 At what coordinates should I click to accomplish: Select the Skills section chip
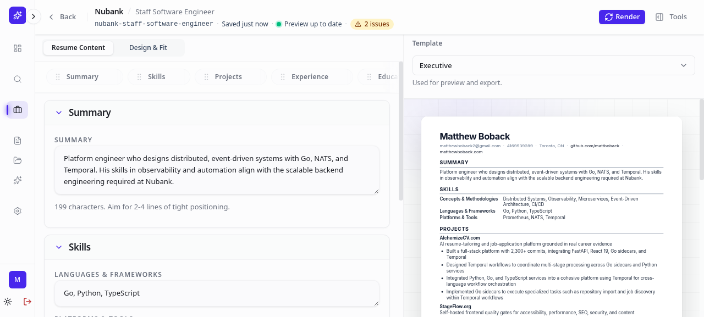[158, 77]
